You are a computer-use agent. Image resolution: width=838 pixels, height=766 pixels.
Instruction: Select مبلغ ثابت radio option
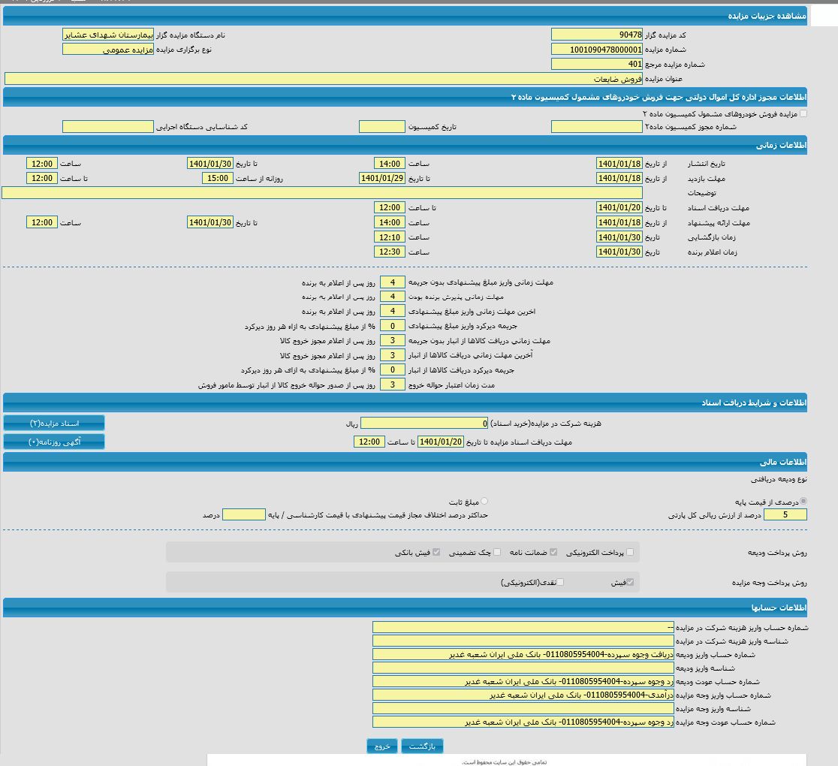tap(484, 501)
